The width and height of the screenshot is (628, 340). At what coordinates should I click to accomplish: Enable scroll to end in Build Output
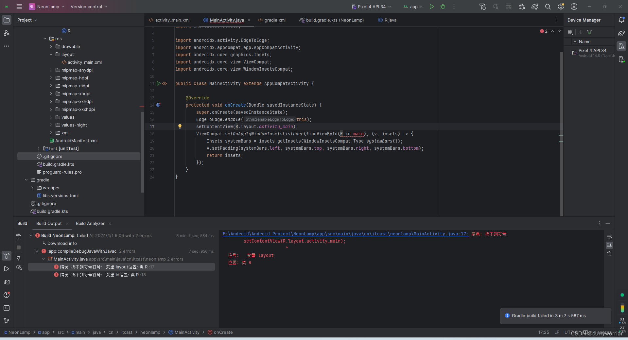(x=609, y=245)
